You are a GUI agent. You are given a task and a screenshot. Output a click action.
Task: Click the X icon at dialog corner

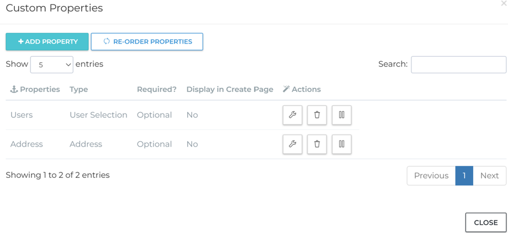503,4
